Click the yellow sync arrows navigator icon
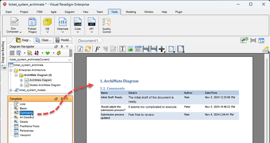This screenshot has width=270, height=143. [x=59, y=53]
